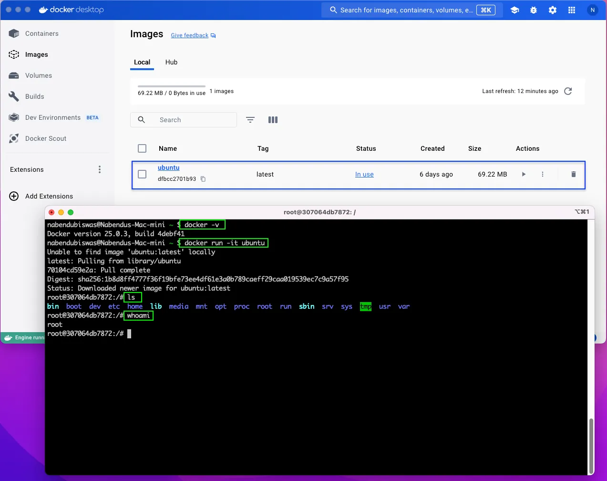This screenshot has height=481, width=607.
Task: Click into the images Search field
Action: pos(184,120)
